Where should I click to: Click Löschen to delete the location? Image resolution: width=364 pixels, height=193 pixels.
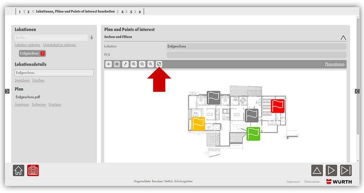point(38,80)
